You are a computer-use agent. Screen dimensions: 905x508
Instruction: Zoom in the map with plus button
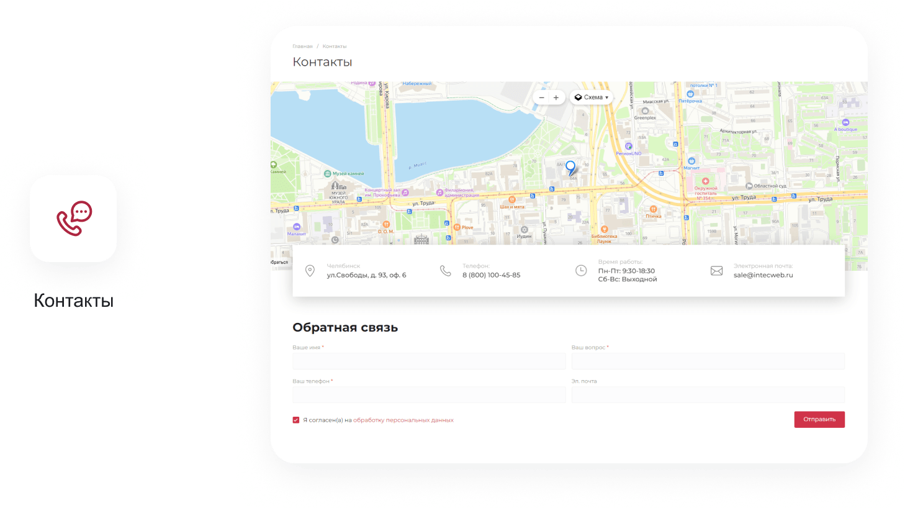pos(556,98)
